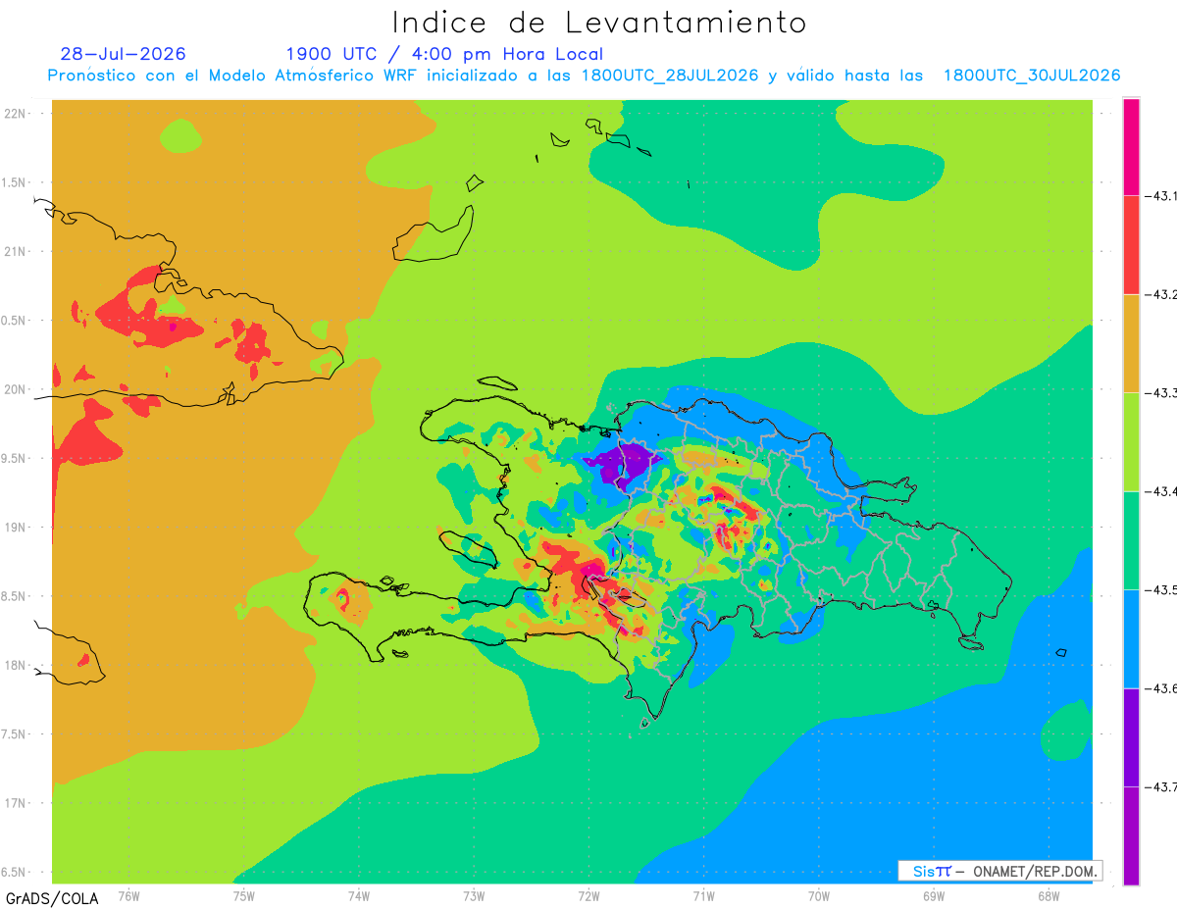1177x909 pixels.
Task: Select the green legend band between -43.4 and -43.5
Action: coord(1131,540)
